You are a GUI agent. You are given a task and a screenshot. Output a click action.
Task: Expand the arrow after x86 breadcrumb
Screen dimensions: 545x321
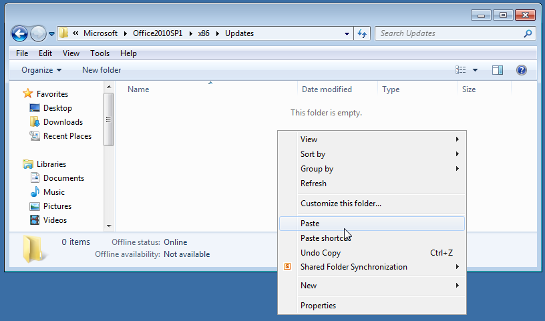point(218,33)
